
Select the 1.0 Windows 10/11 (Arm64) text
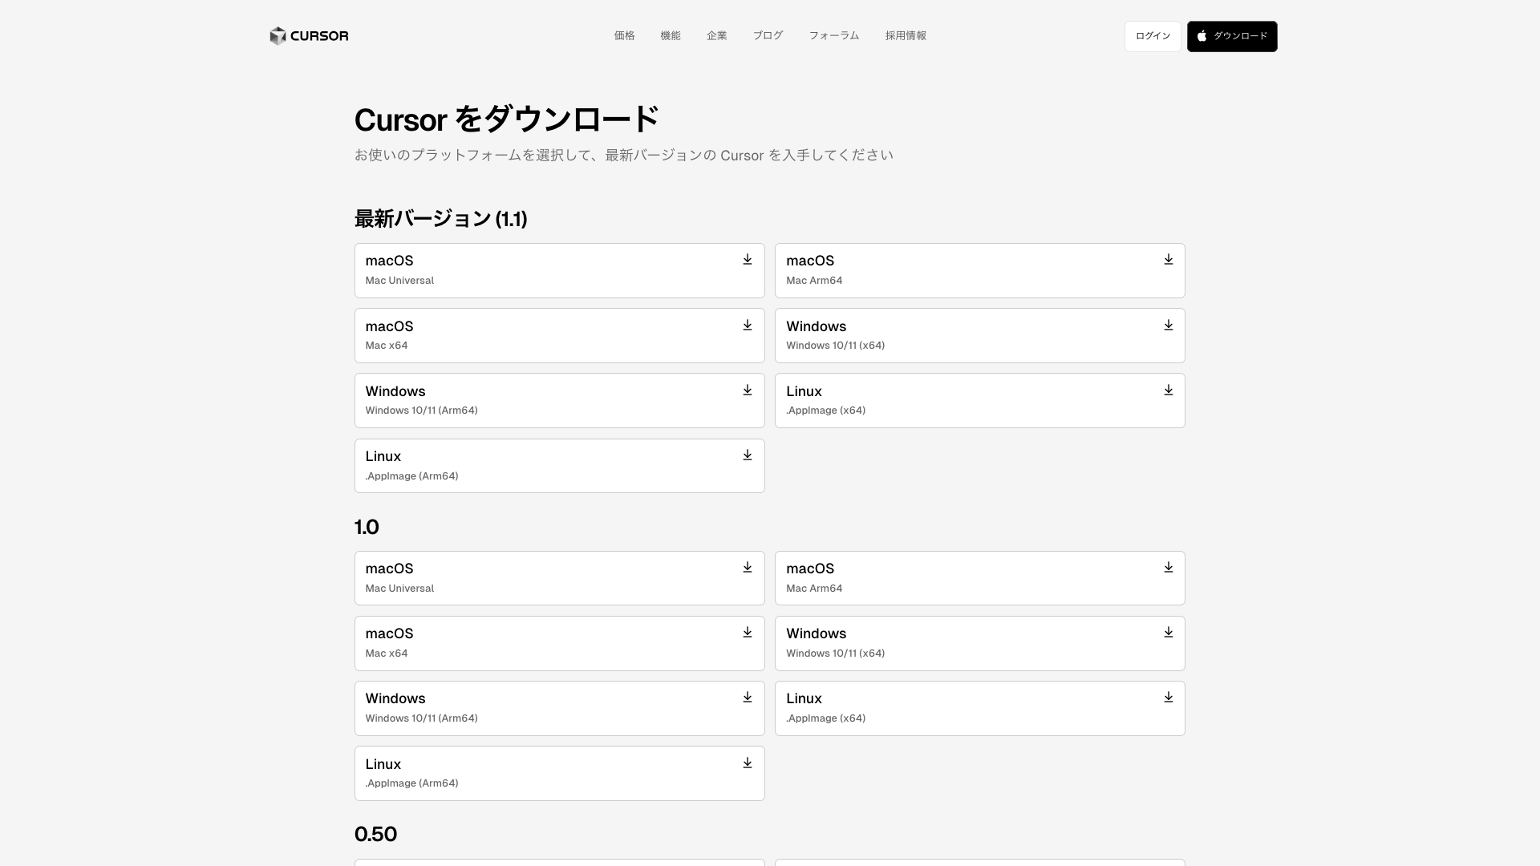(421, 718)
